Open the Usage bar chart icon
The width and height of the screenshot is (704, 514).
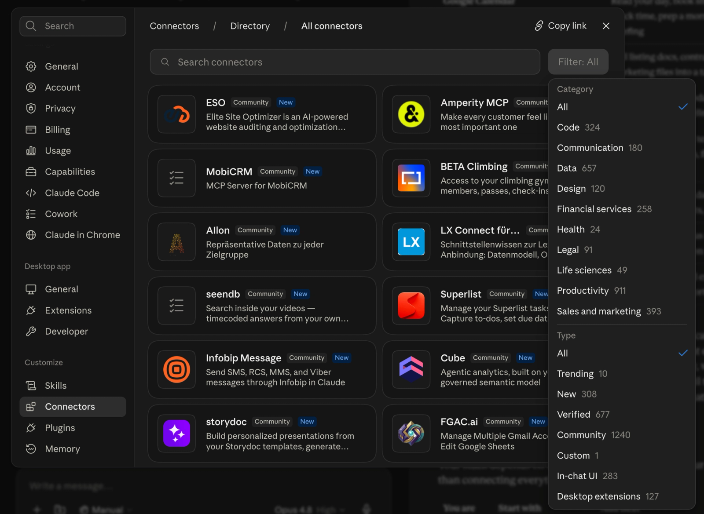31,151
